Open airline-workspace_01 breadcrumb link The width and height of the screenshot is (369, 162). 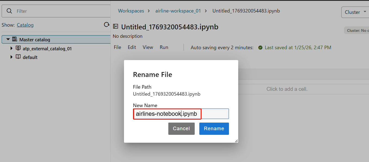[178, 11]
